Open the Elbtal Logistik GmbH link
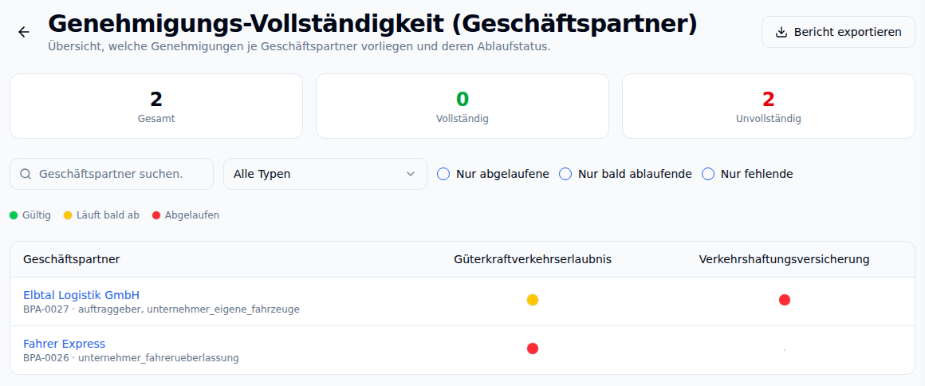 click(x=81, y=295)
